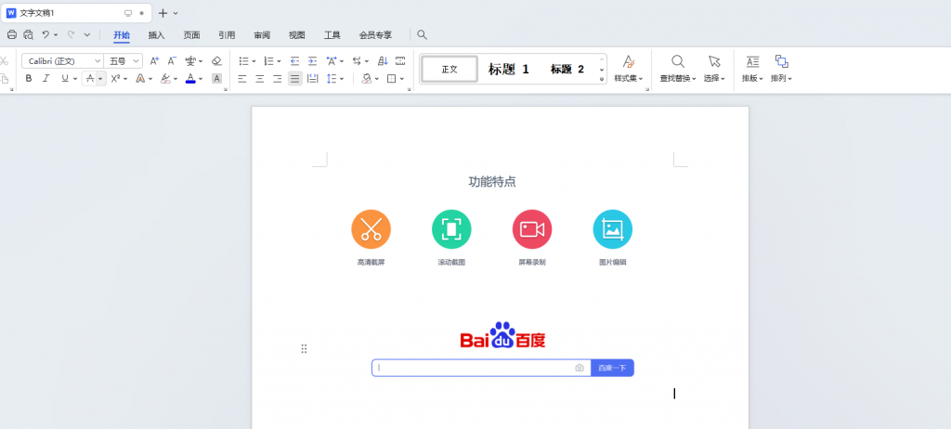Click the ribbon search magnifier icon
The width and height of the screenshot is (951, 429).
tap(423, 34)
